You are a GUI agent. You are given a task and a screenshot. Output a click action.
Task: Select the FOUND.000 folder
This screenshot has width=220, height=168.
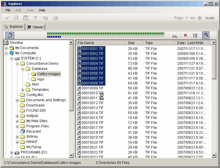[36, 110]
